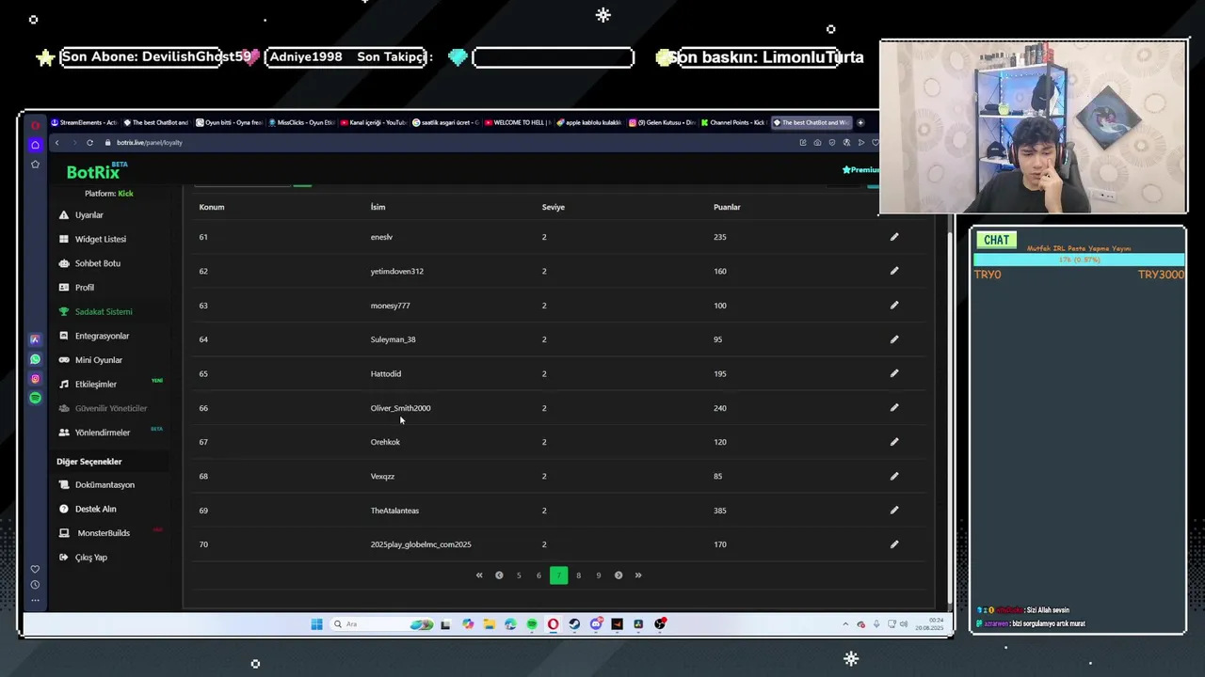Open File Explorer from the taskbar
1205x677 pixels.
click(489, 624)
